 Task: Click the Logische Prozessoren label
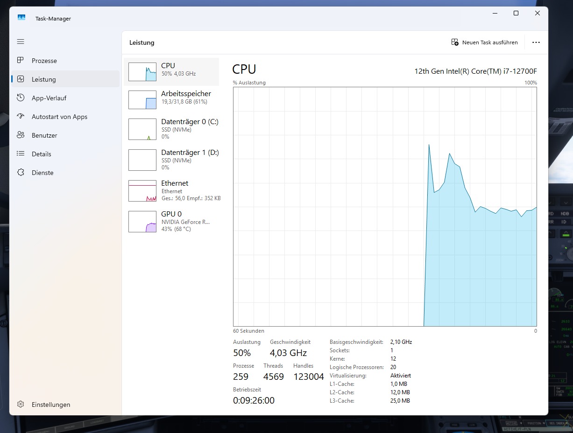click(x=357, y=367)
